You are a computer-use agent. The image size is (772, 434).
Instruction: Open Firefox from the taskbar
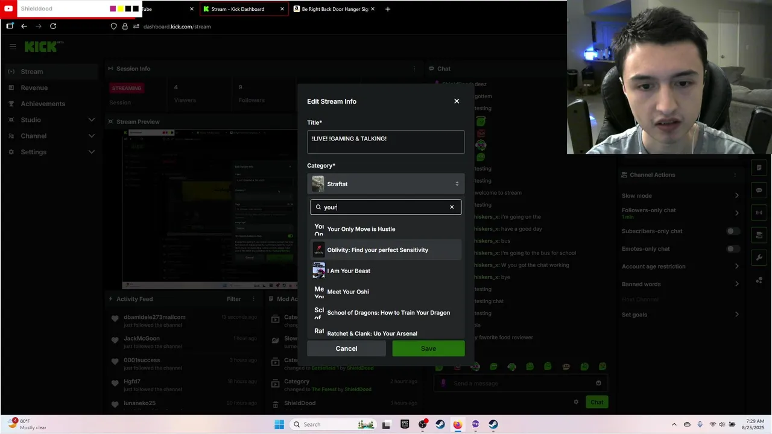click(x=458, y=424)
